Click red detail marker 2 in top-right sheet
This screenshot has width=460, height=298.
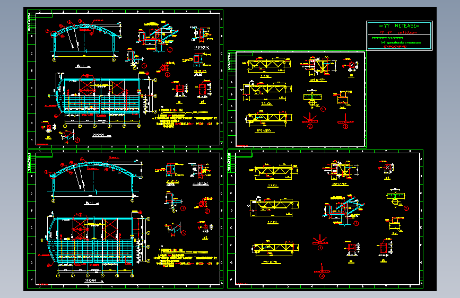click(x=310, y=126)
